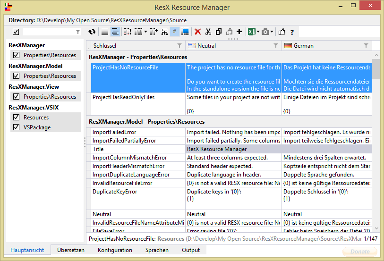The width and height of the screenshot is (384, 261).
Task: Click the thumbs up like icon
Action: click(282, 32)
